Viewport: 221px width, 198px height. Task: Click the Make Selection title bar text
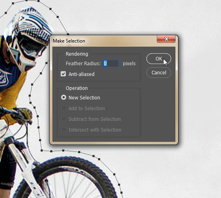point(69,41)
